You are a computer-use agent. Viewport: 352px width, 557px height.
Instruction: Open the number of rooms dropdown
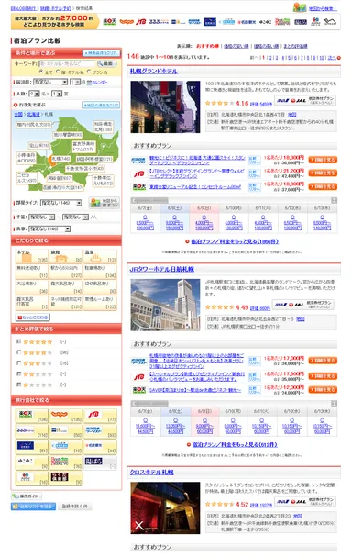click(x=57, y=94)
